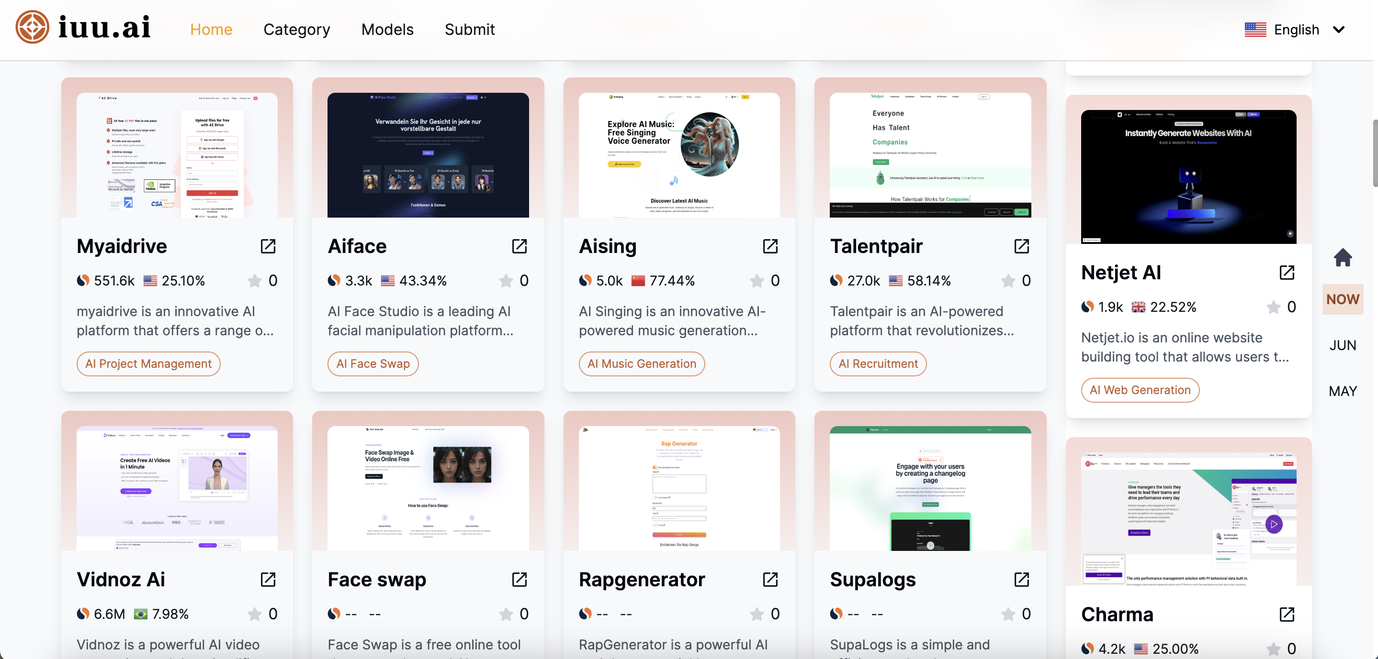Open Talentpair external link icon
Screen dimensions: 1378x659
(1021, 246)
